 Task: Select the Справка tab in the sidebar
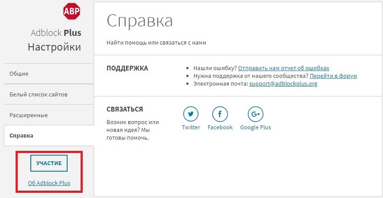[x=49, y=135]
